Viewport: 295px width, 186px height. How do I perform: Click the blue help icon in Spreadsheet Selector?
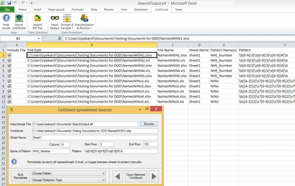point(14,162)
